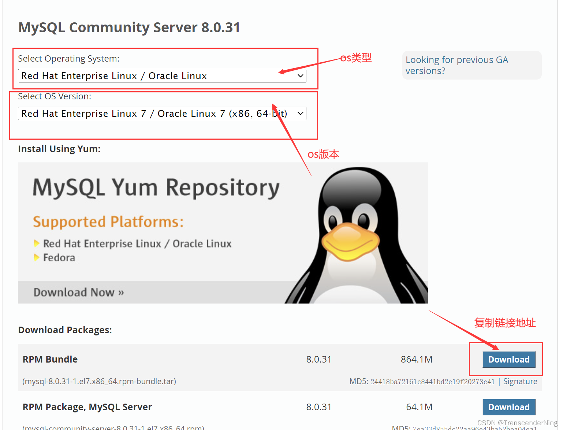The image size is (563, 430).
Task: Open the Signature link for RPM Bundle
Action: pos(520,382)
